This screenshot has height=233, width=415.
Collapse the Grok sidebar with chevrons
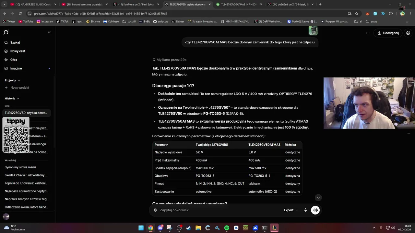[49, 32]
